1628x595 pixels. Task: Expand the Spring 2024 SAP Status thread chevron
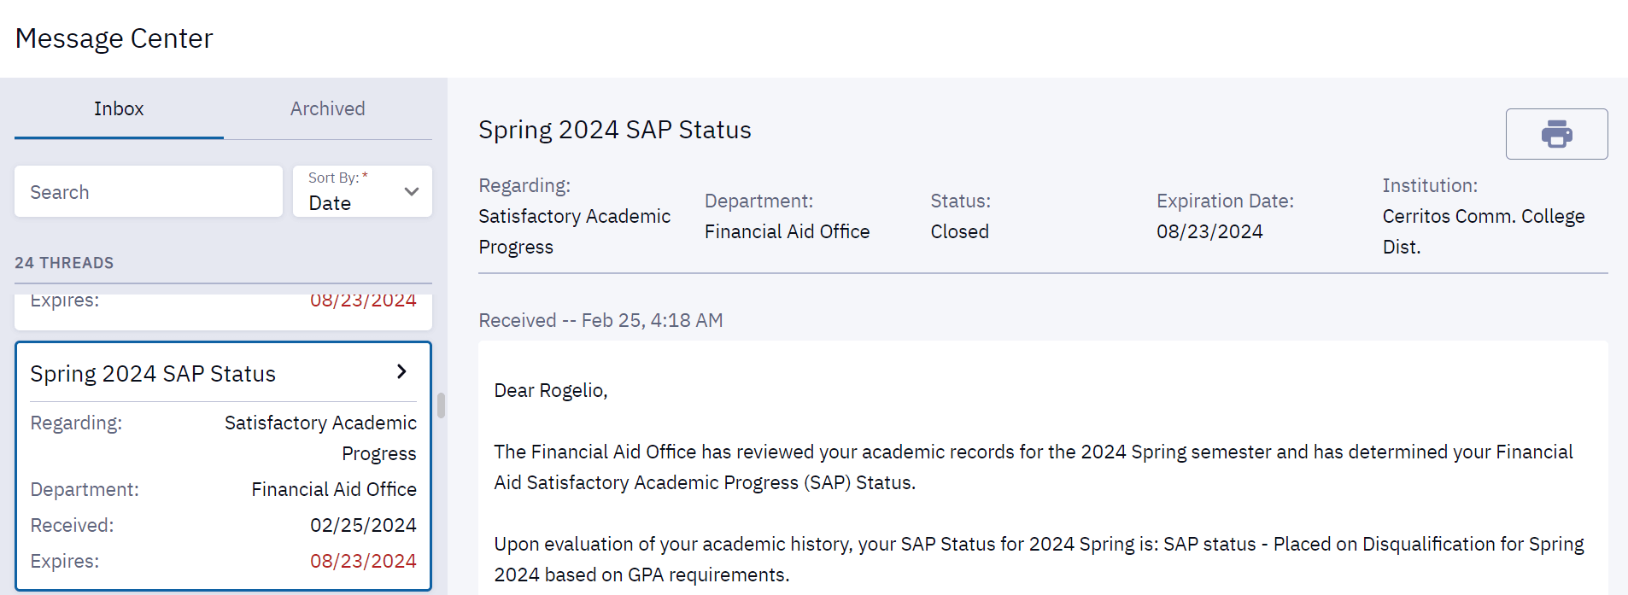tap(401, 371)
